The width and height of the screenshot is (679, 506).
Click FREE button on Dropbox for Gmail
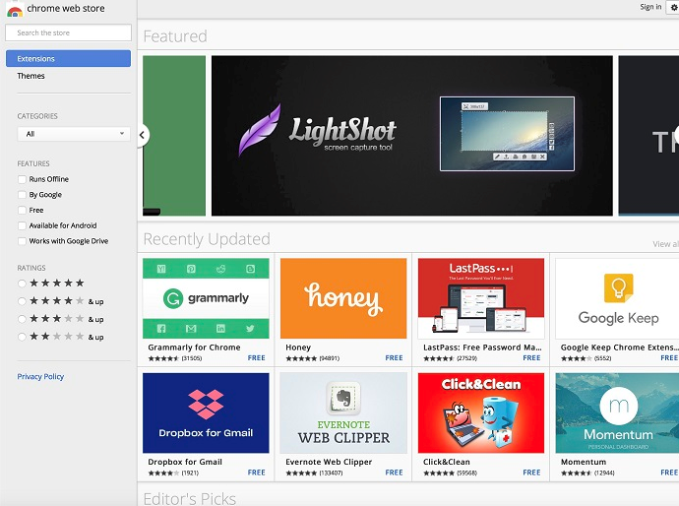tap(257, 473)
